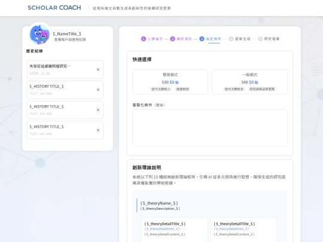Click the $60 $0 點 price

pos(249,82)
